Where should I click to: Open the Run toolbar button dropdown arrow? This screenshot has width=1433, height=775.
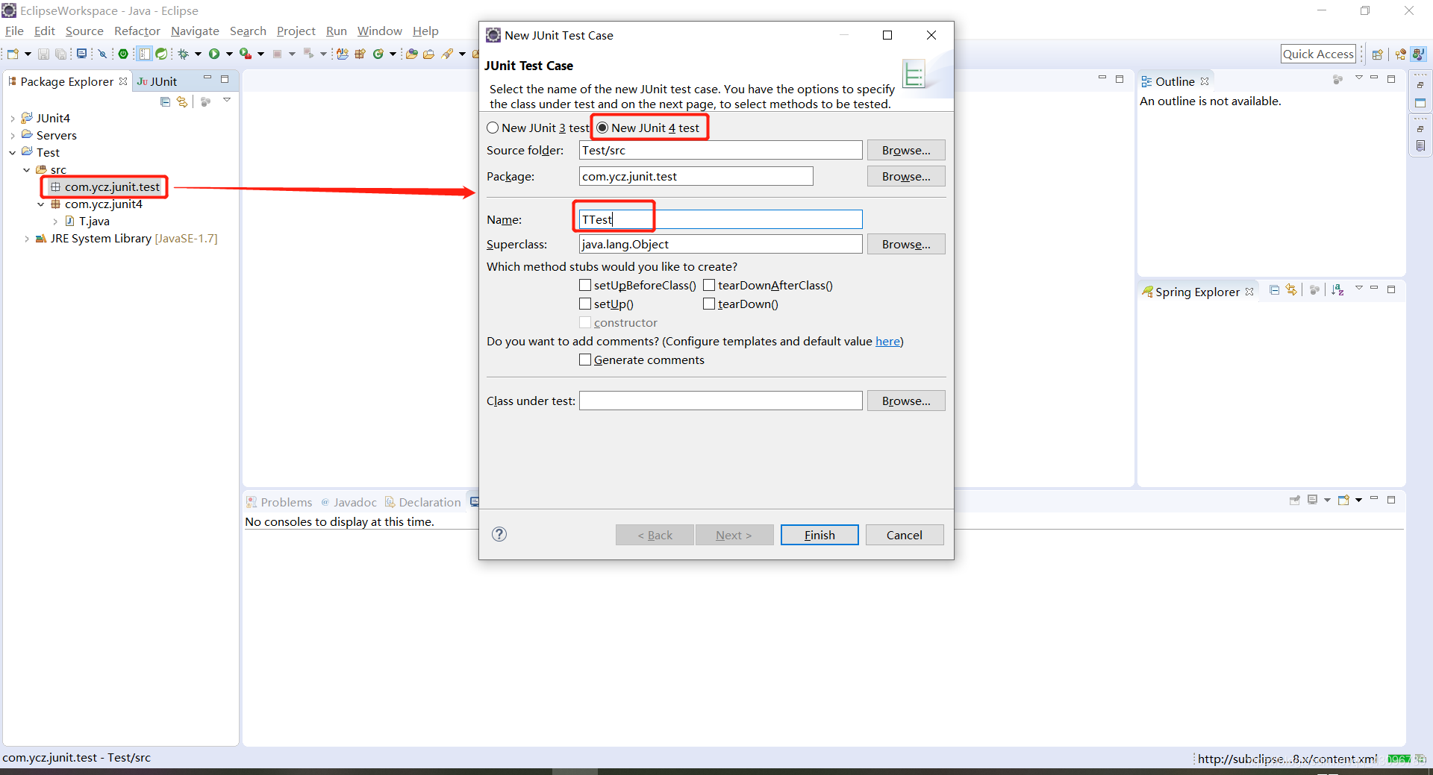229,54
